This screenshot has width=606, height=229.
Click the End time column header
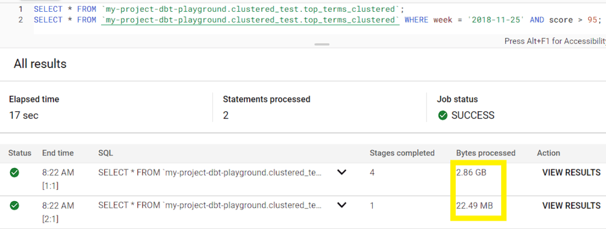point(57,153)
